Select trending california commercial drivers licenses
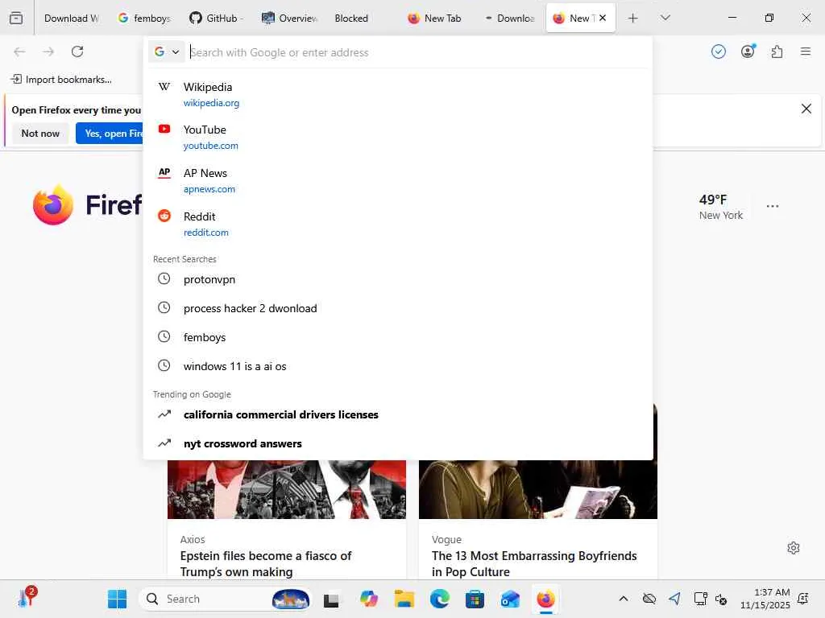Image resolution: width=825 pixels, height=618 pixels. tap(398, 414)
